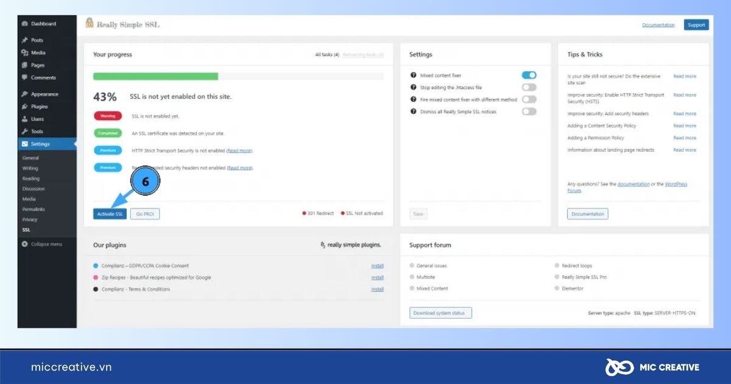
Task: Click help icon beside Dismiss all notices
Action: coord(414,112)
